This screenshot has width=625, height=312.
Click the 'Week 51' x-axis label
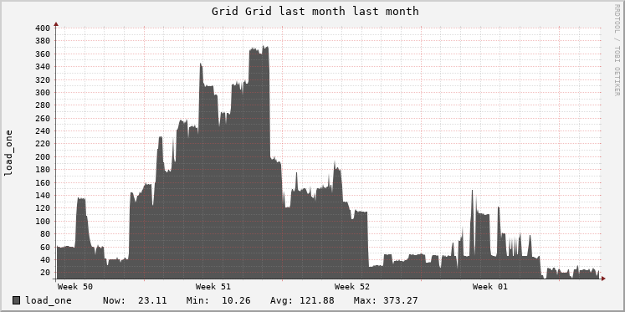pos(213,287)
